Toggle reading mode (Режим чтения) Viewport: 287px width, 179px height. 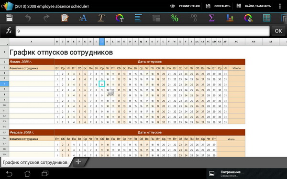(x=185, y=6)
